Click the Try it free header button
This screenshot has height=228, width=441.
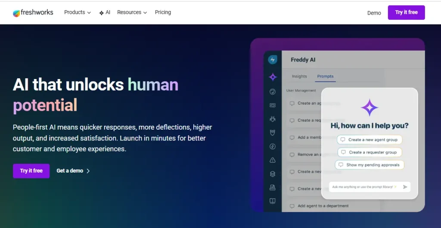point(406,12)
